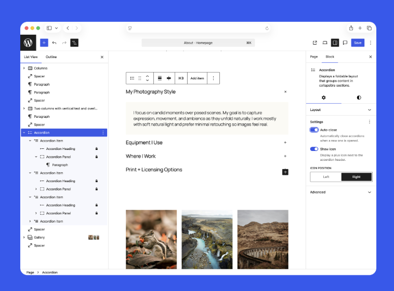Open the block inserter plus button
The image size is (394, 291).
44,43
